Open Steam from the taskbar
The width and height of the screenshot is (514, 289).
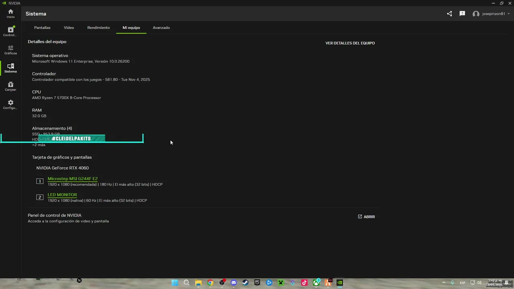tap(245, 283)
